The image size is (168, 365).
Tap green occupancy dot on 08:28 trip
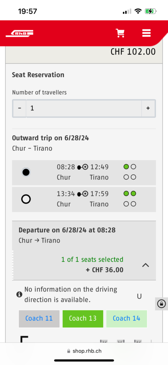126,167
